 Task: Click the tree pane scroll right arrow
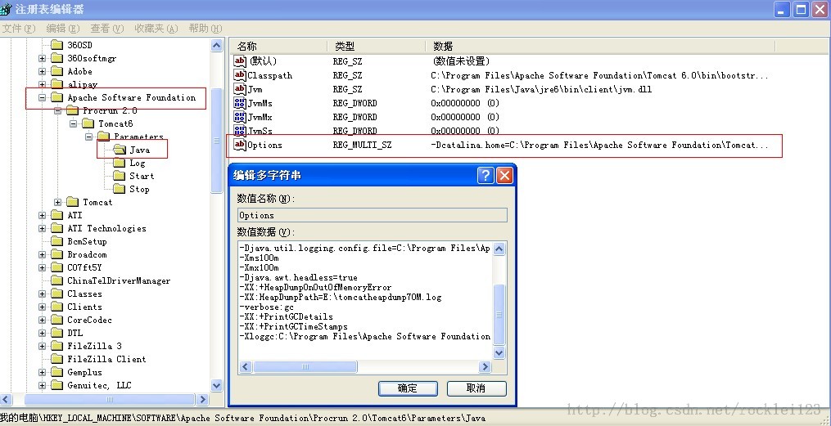click(202, 399)
